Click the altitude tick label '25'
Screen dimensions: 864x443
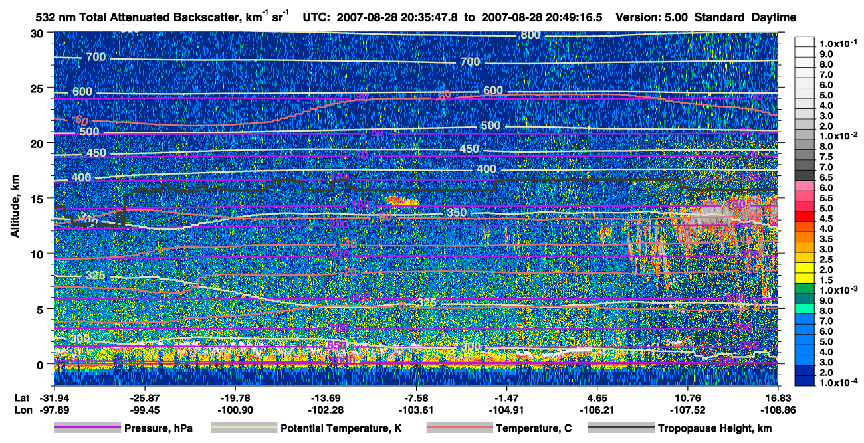click(x=39, y=88)
